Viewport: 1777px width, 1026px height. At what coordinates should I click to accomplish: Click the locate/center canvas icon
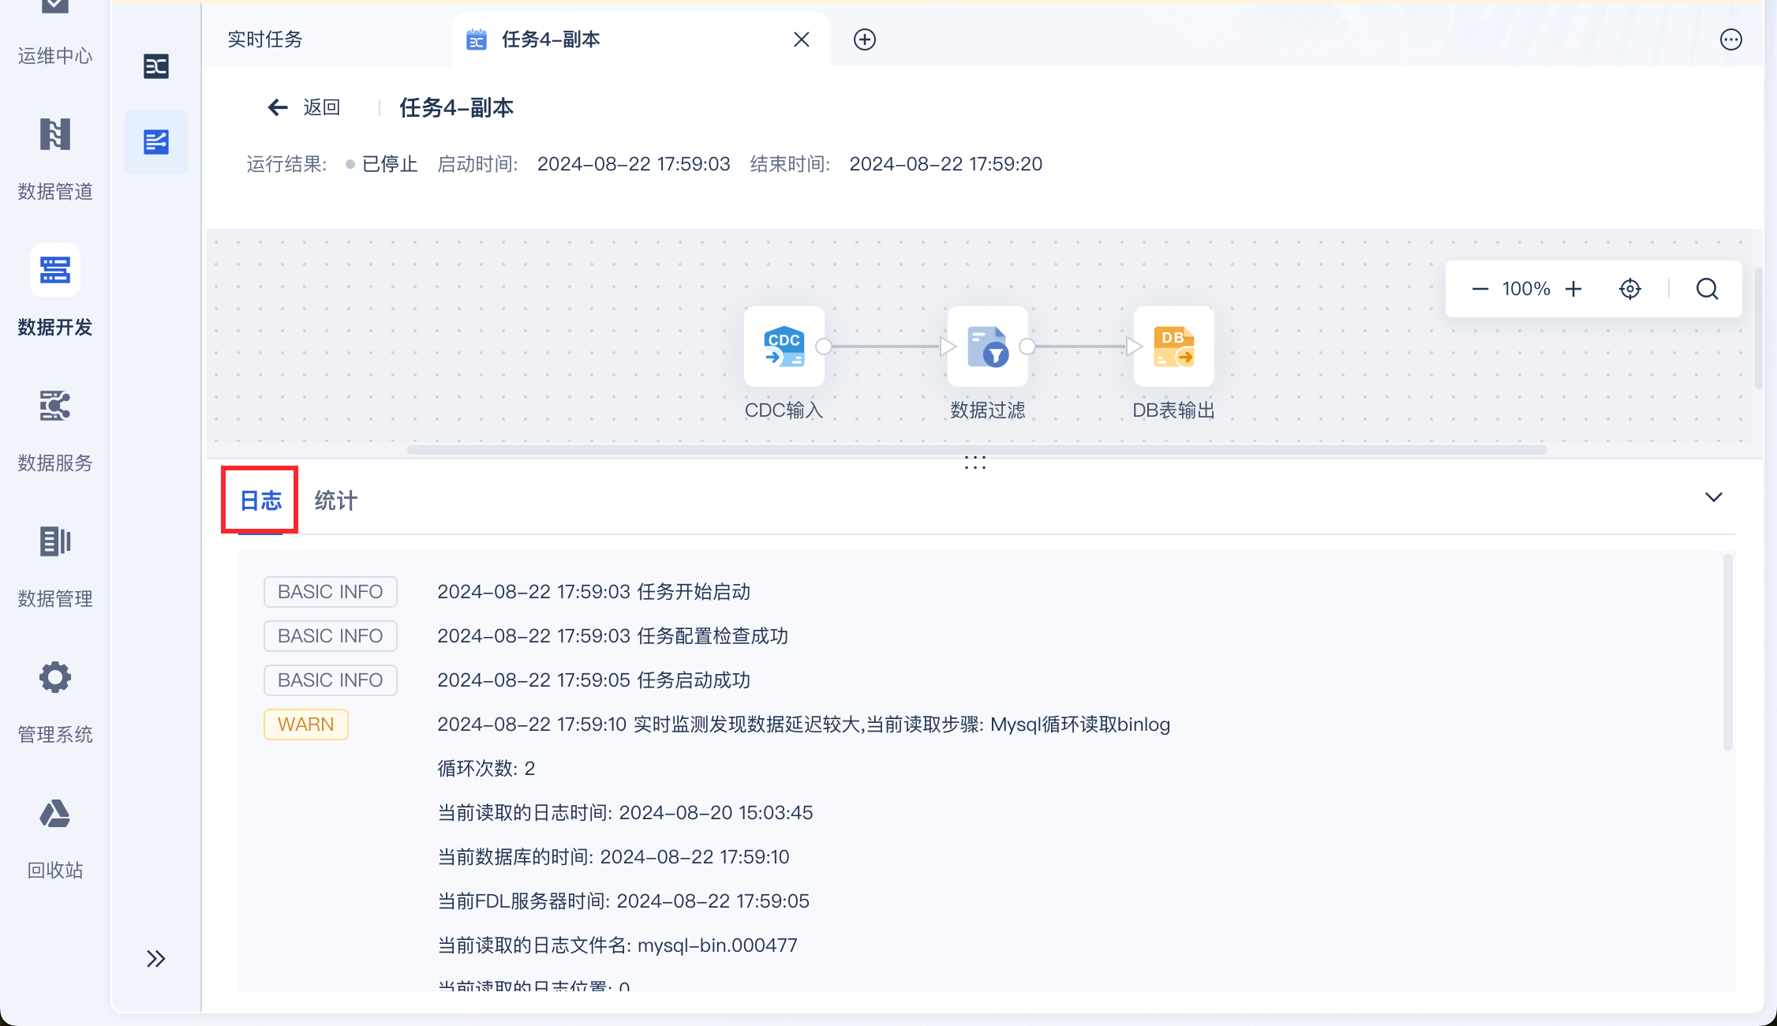tap(1629, 289)
